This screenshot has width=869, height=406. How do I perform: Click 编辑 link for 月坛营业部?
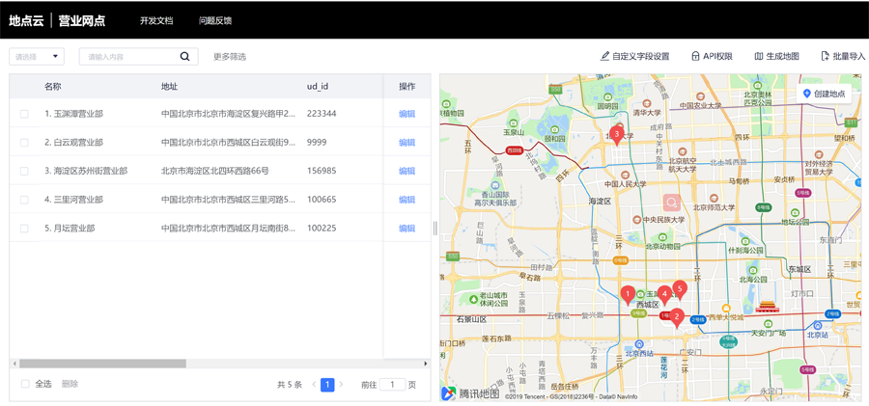click(406, 229)
